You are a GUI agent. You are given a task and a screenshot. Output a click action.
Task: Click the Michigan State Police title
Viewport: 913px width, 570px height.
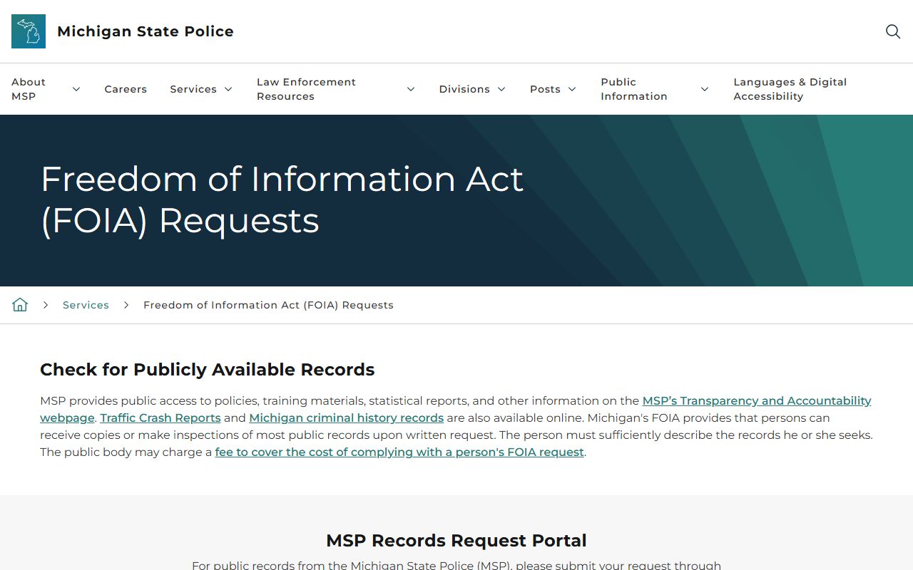pos(146,31)
